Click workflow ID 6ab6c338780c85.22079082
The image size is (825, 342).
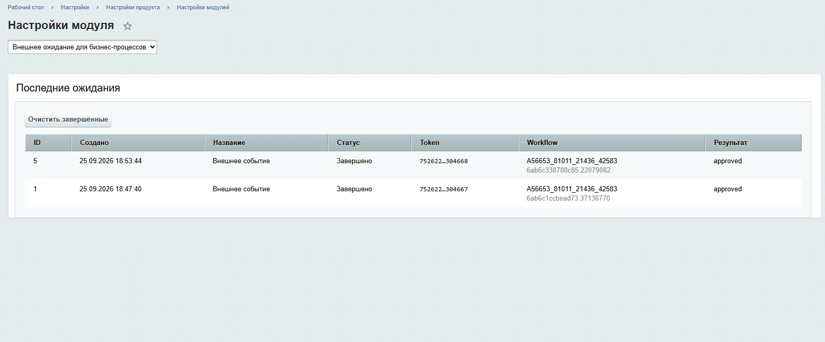pos(568,170)
